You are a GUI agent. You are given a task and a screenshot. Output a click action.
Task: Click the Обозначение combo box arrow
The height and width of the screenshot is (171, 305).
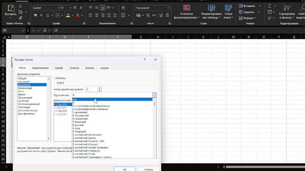click(154, 95)
